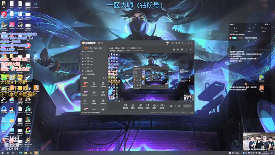Click the microphone icon in bottom toolbar

point(154,106)
